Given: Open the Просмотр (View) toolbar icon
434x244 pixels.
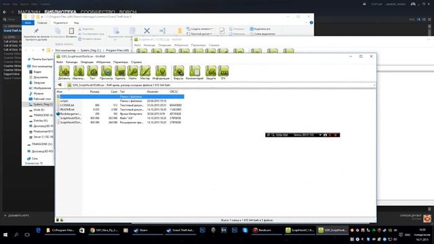Looking at the screenshot, I should click(x=106, y=73).
